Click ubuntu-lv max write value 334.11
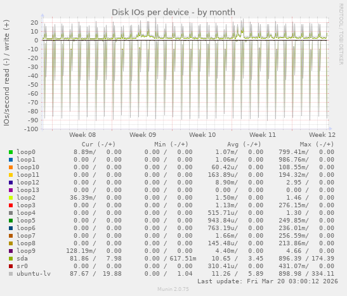This screenshot has height=296, width=347. [x=323, y=274]
